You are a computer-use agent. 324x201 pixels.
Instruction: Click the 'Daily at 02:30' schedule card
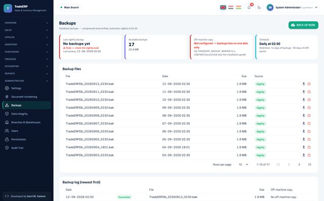coord(287,47)
